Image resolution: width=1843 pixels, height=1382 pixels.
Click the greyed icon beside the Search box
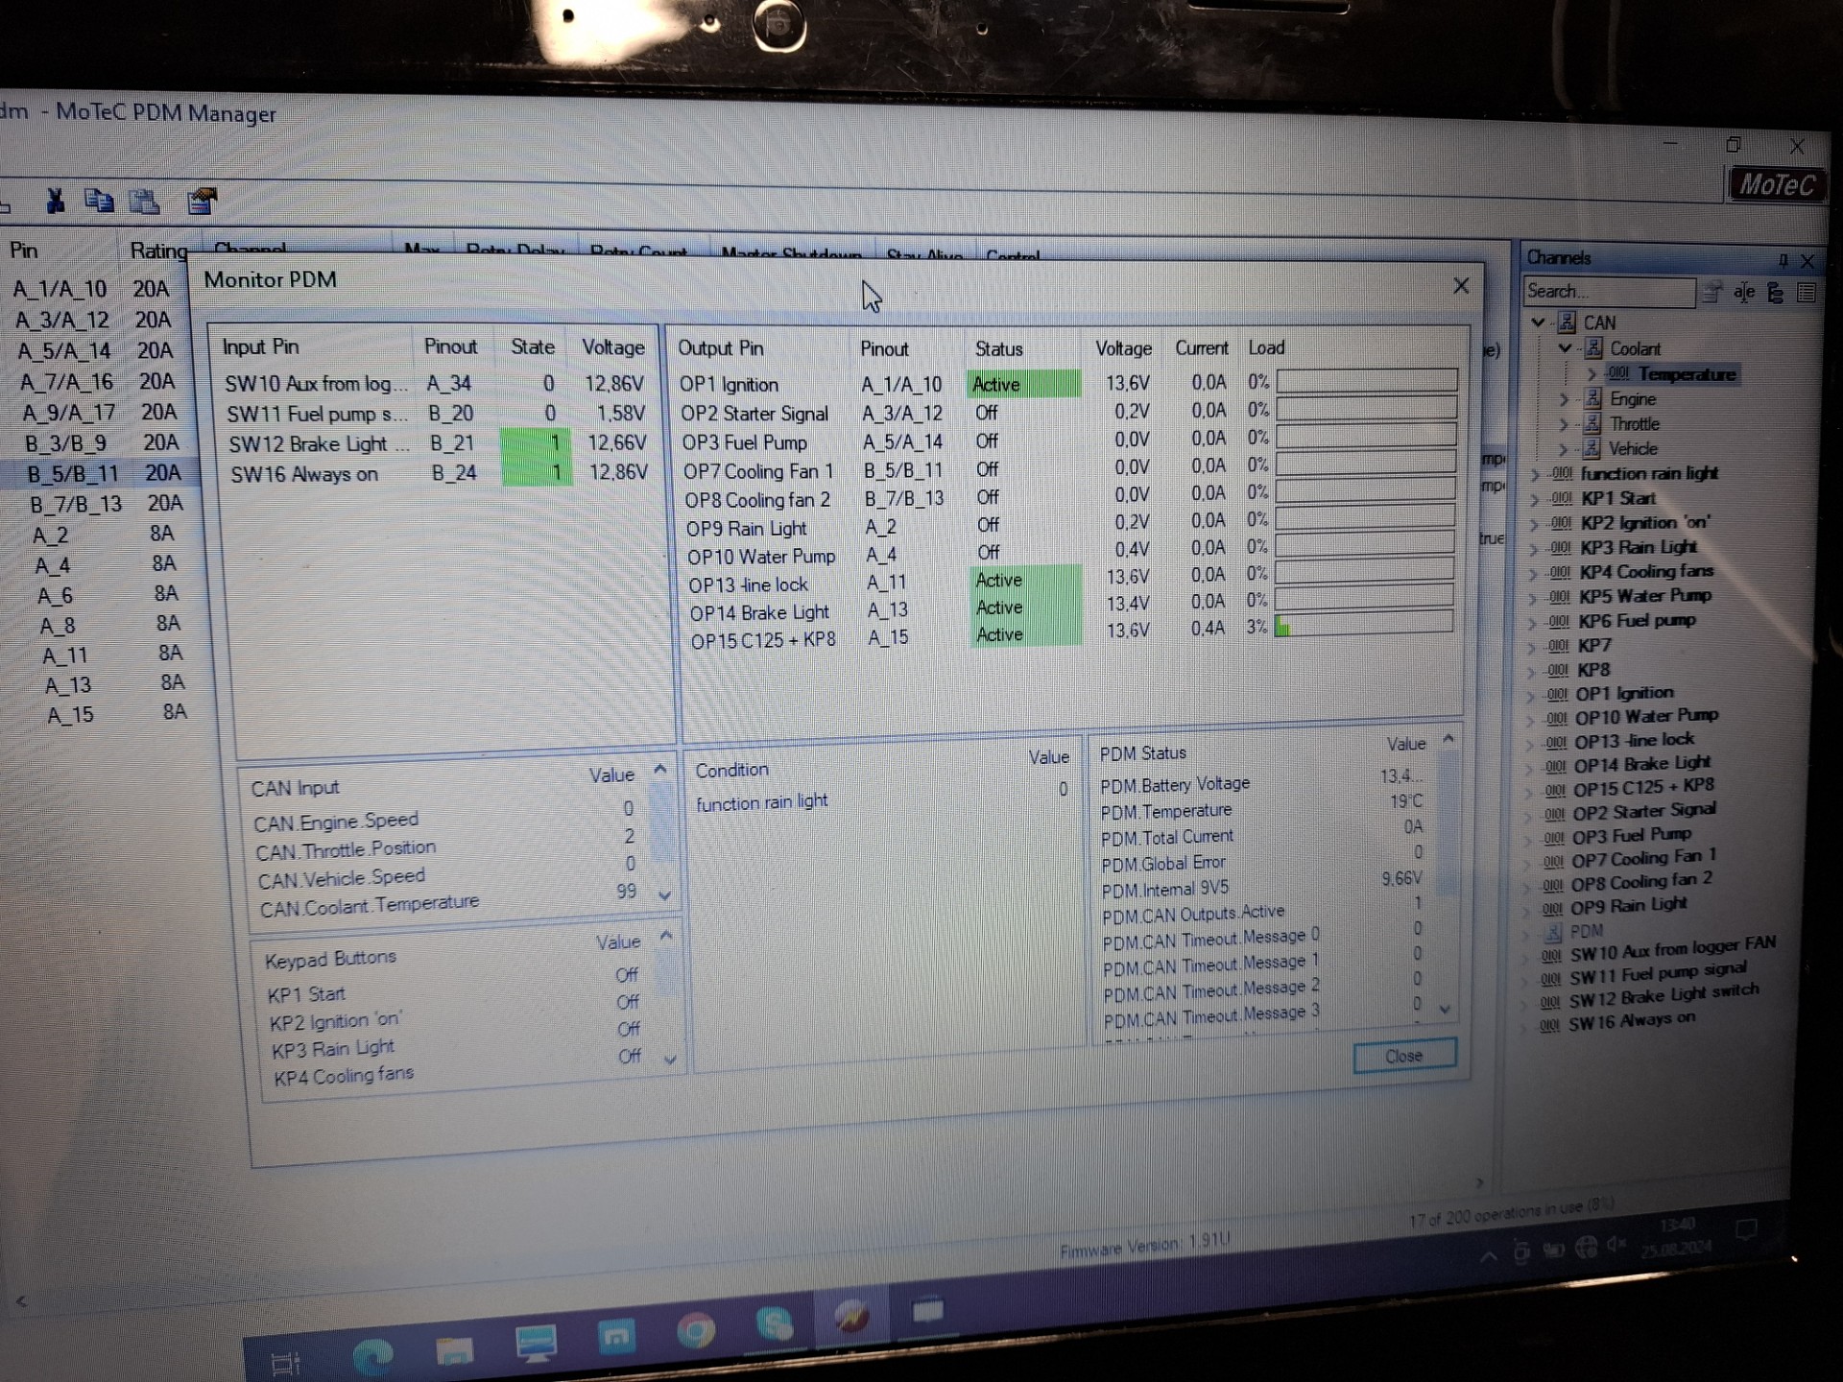[x=1711, y=292]
